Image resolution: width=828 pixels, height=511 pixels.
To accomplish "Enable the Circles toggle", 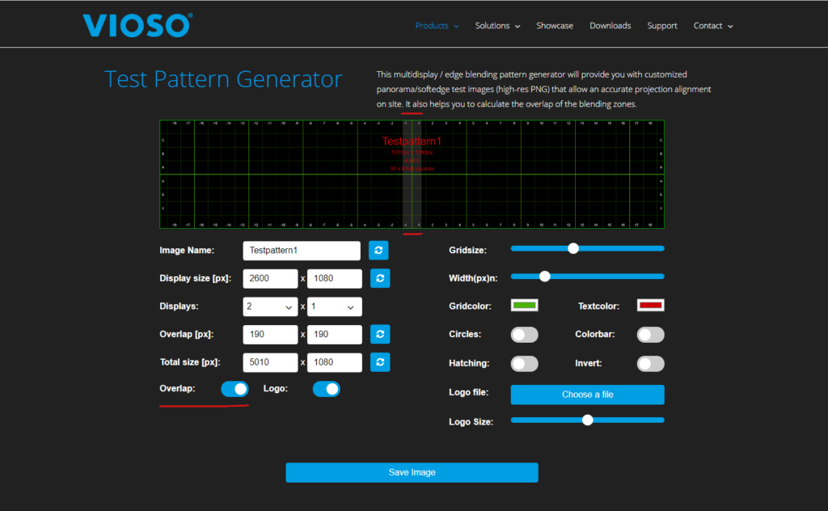I will [524, 335].
